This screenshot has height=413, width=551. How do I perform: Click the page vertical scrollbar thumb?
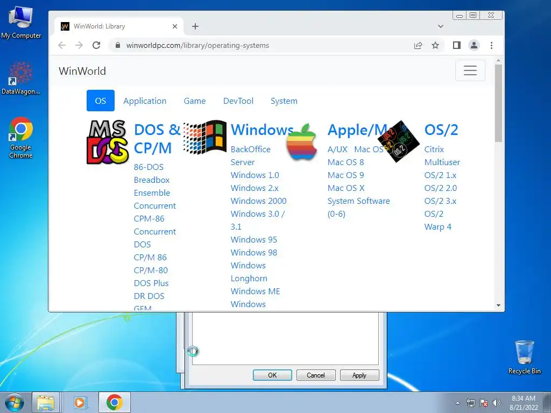pyautogui.click(x=498, y=103)
